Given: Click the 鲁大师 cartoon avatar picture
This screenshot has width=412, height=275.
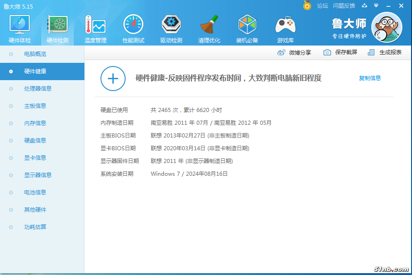Looking at the screenshot, I should pyautogui.click(x=386, y=27).
